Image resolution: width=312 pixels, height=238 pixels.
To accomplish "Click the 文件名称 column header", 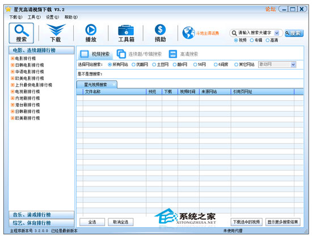I will [115, 92].
